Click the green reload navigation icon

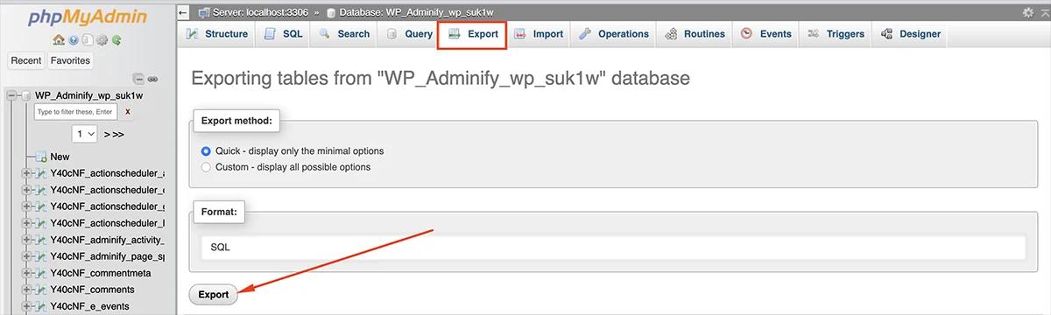(116, 40)
